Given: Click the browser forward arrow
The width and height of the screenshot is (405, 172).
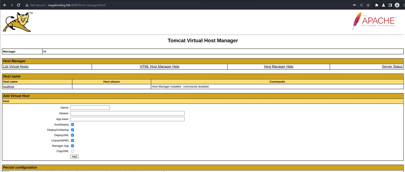Looking at the screenshot, I should [x=12, y=5].
